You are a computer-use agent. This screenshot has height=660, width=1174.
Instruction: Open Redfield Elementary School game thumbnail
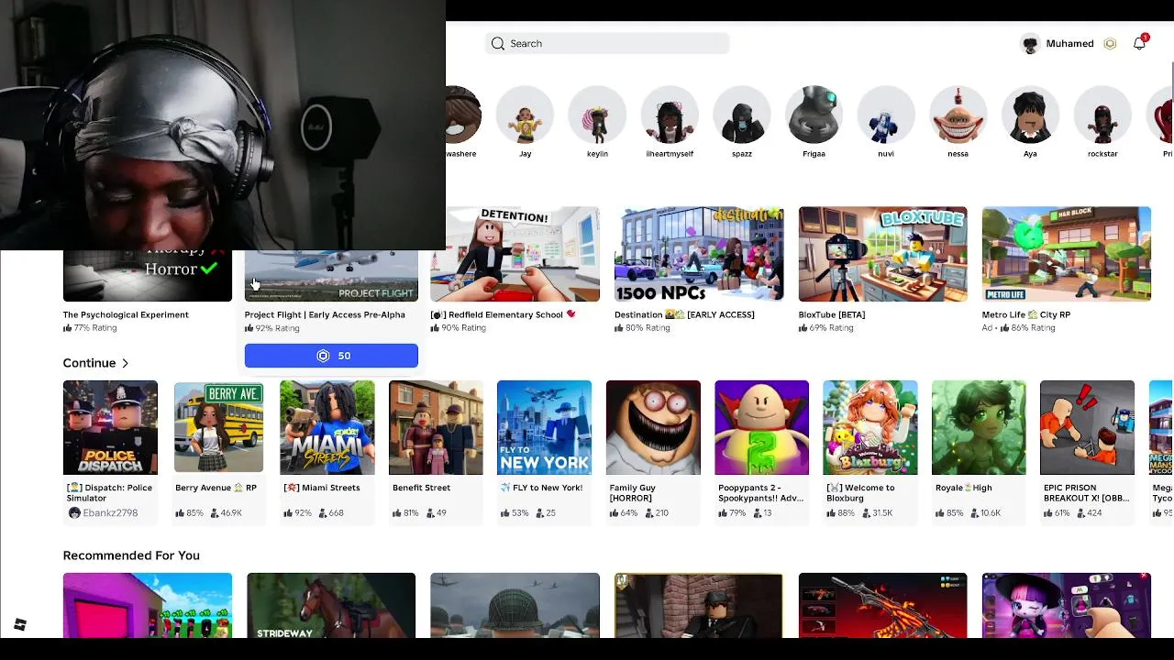[x=515, y=254]
